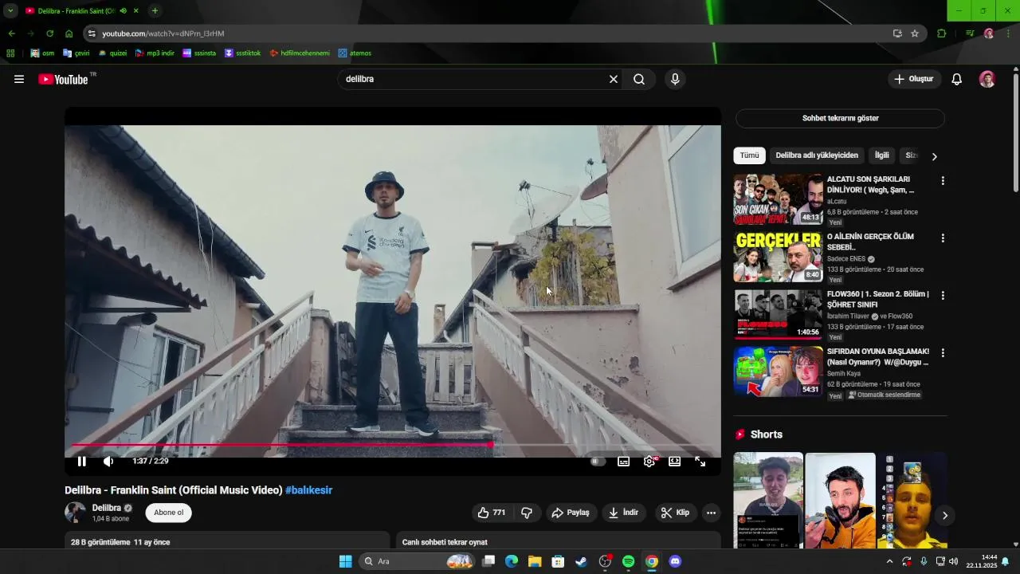The width and height of the screenshot is (1020, 574).
Task: Play live chat replay via Canlı sohbeti tekrar oynat
Action: 445,542
